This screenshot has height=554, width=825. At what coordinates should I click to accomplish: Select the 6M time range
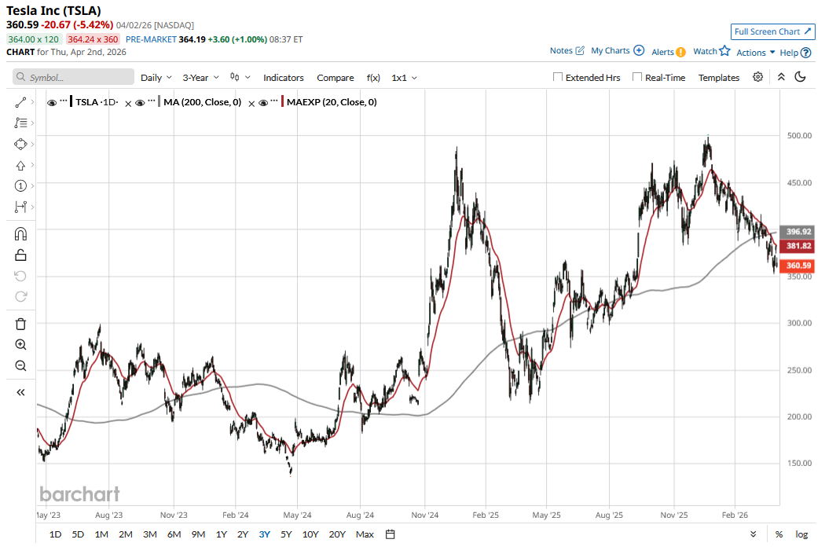click(174, 534)
